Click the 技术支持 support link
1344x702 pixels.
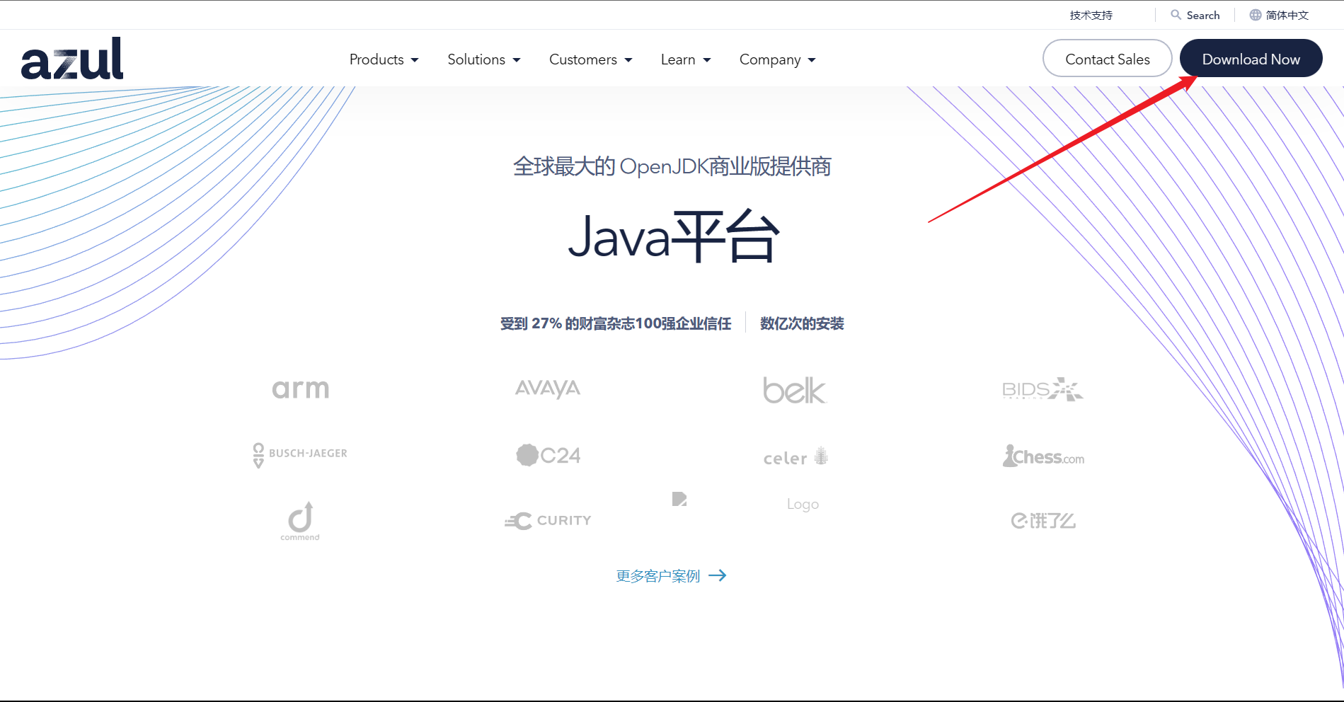click(x=1091, y=15)
